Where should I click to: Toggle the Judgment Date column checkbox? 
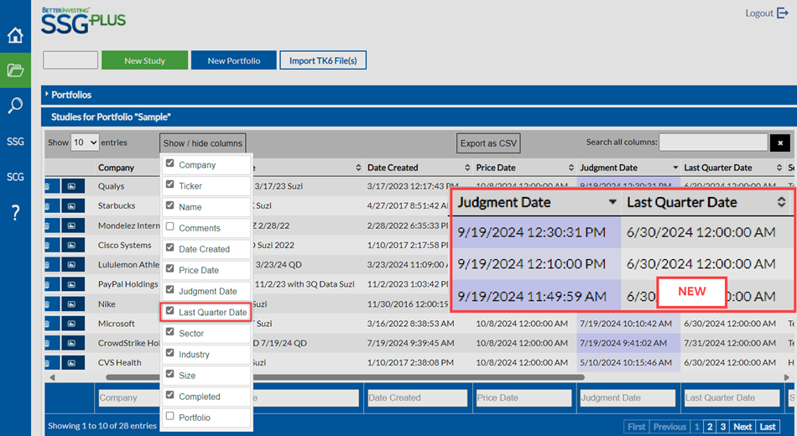(x=169, y=290)
